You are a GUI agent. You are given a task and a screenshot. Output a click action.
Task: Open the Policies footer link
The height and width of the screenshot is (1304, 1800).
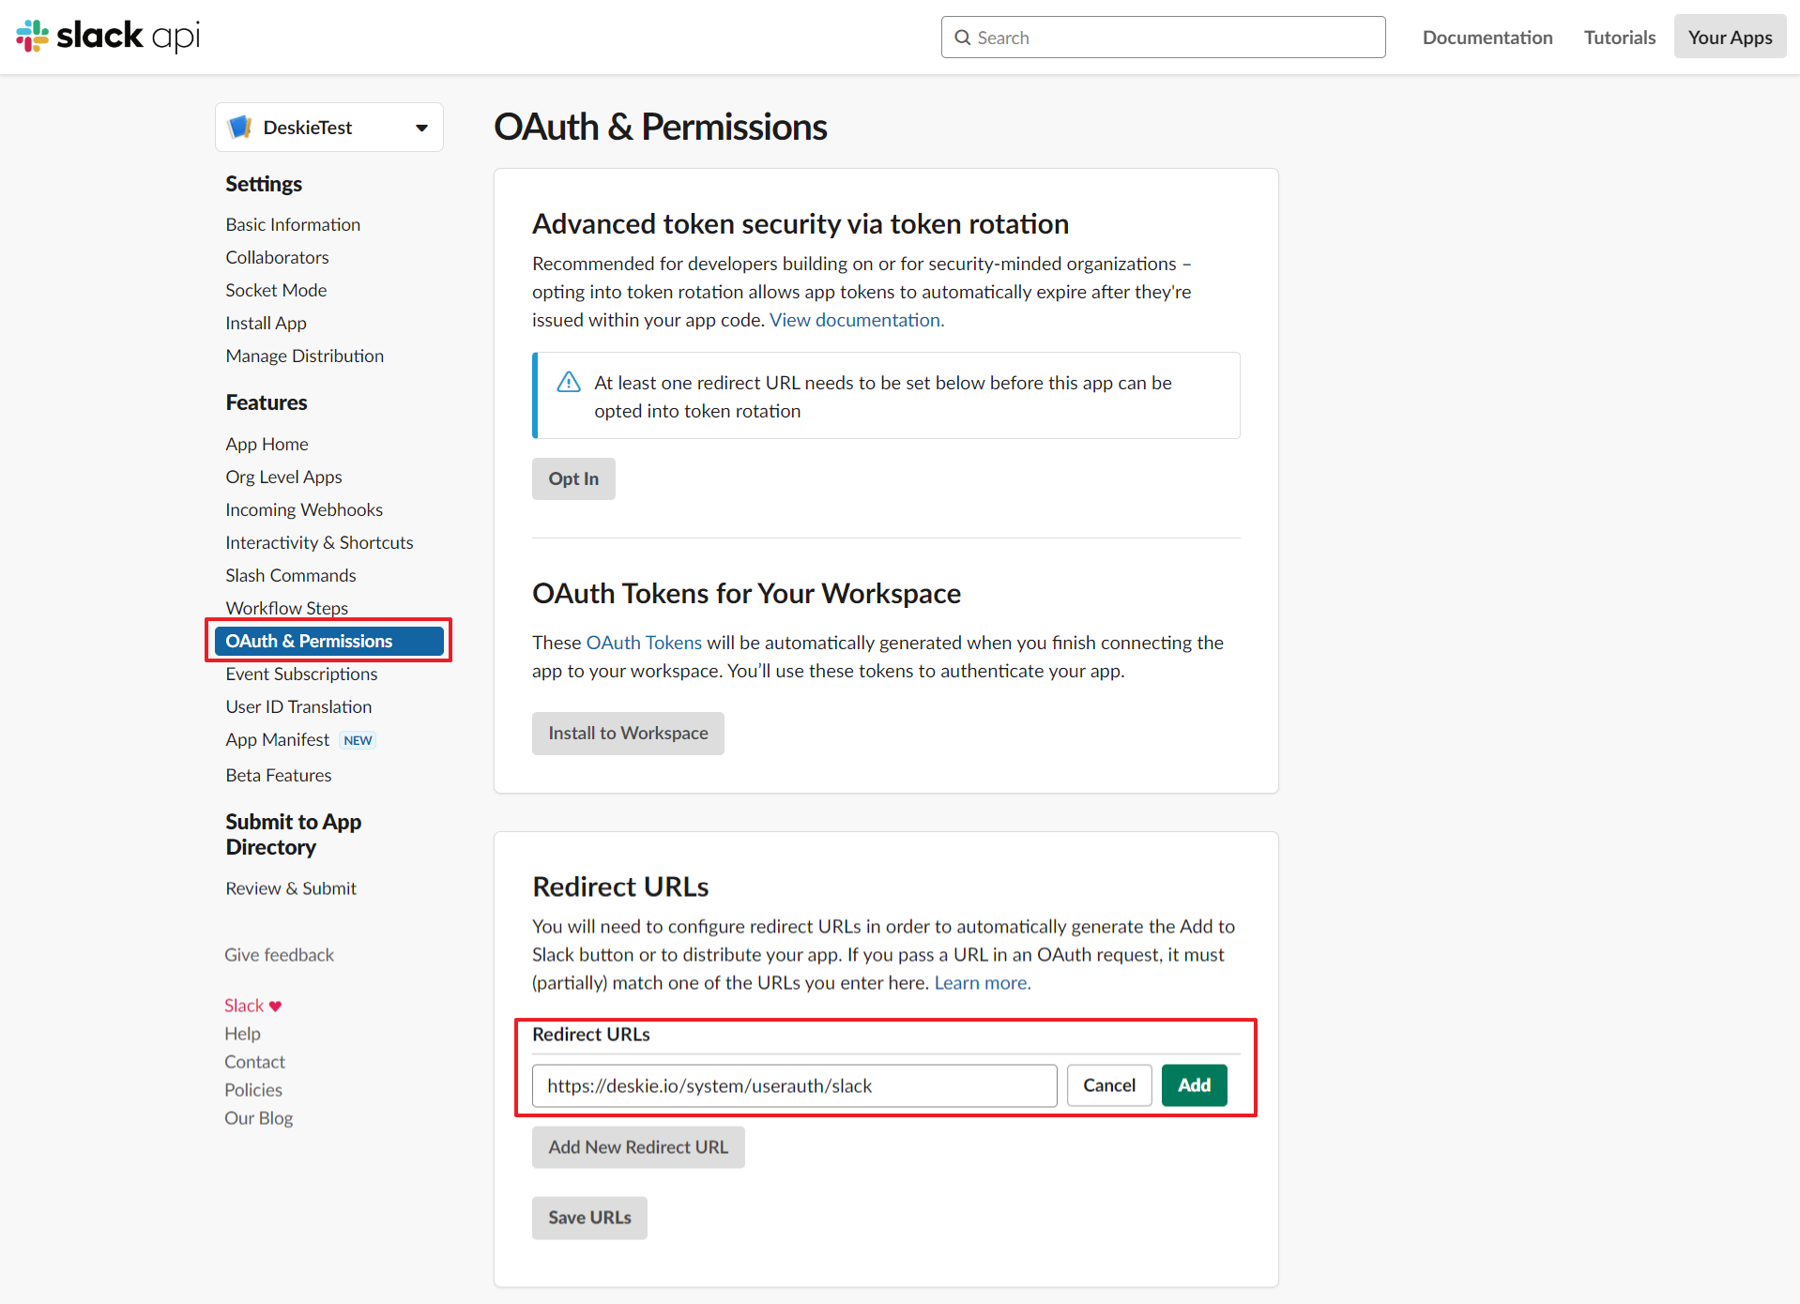[253, 1090]
